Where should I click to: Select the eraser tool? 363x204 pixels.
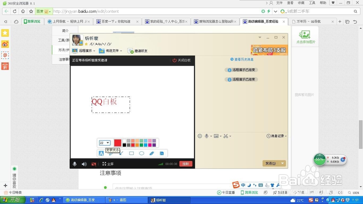coord(152,153)
